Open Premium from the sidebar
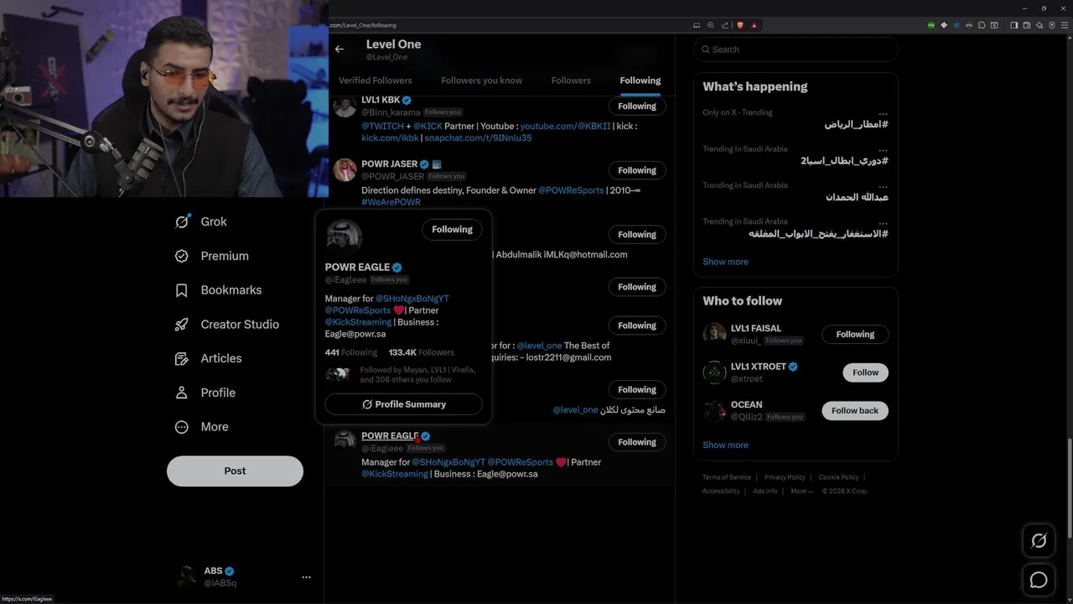1073x604 pixels. (x=212, y=256)
